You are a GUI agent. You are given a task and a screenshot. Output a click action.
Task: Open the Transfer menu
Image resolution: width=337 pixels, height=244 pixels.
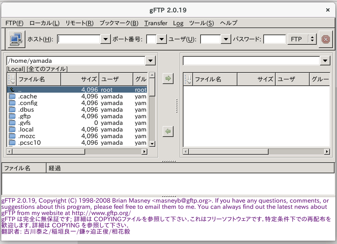coord(156,23)
